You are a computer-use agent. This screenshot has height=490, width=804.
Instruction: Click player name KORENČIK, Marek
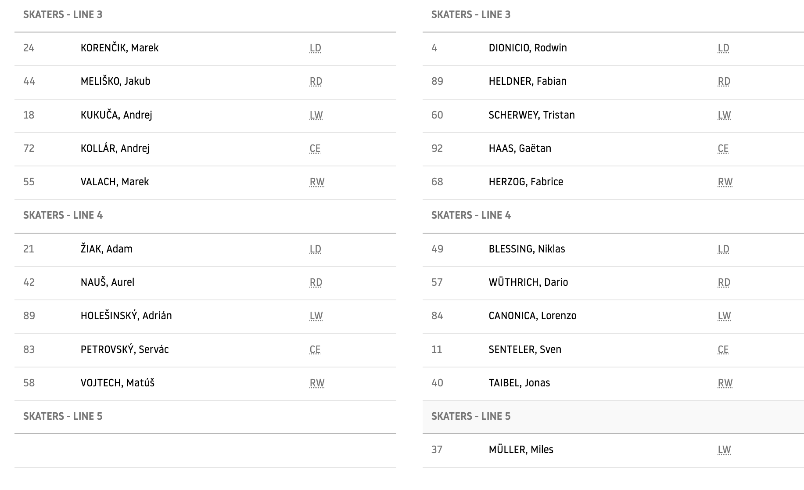(x=119, y=48)
